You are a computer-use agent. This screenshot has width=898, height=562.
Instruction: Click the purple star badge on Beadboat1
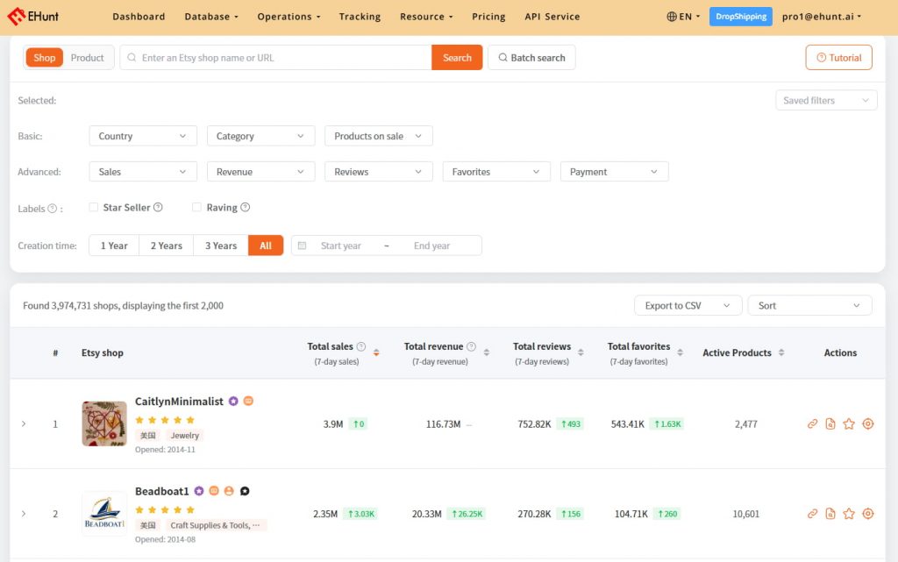pyautogui.click(x=199, y=491)
